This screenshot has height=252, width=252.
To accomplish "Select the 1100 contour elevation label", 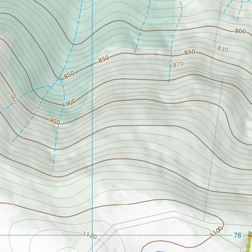I will (216, 232).
